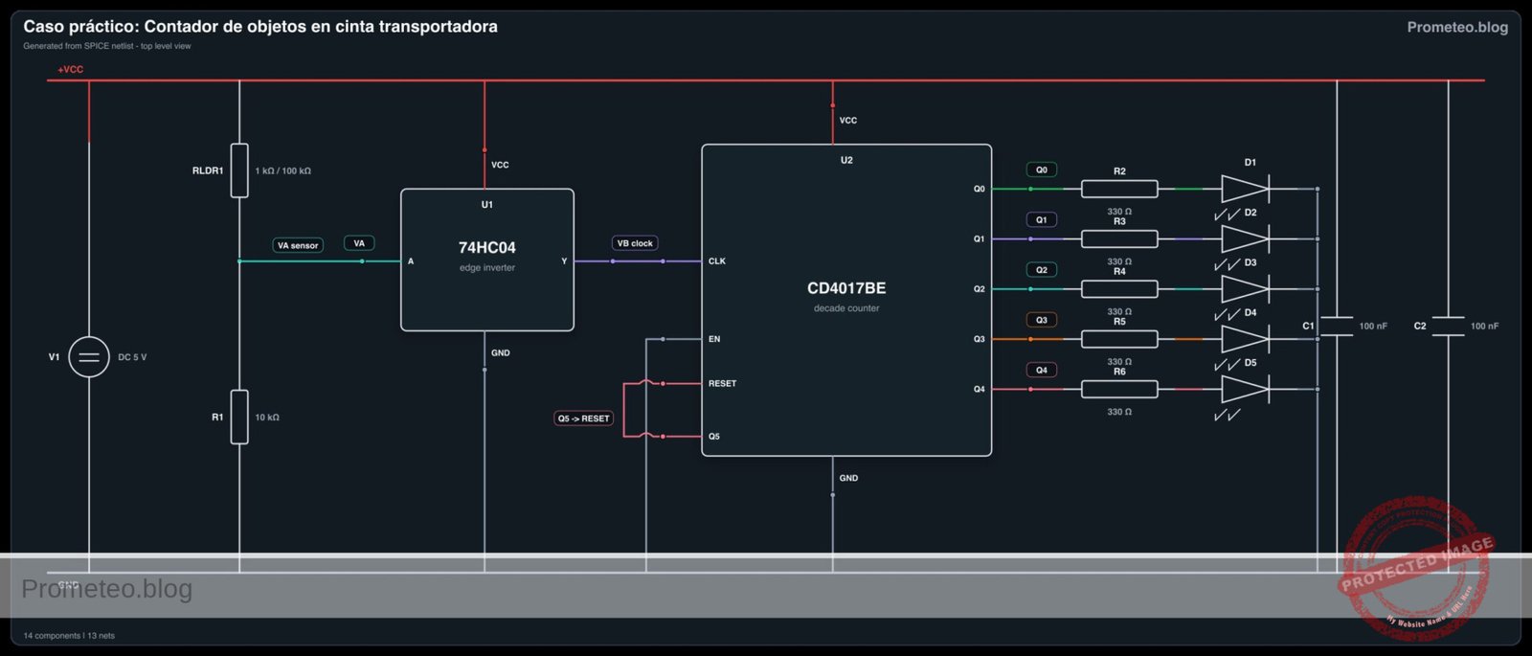
Task: Select the D1 LED diode symbol
Action: pos(1245,189)
